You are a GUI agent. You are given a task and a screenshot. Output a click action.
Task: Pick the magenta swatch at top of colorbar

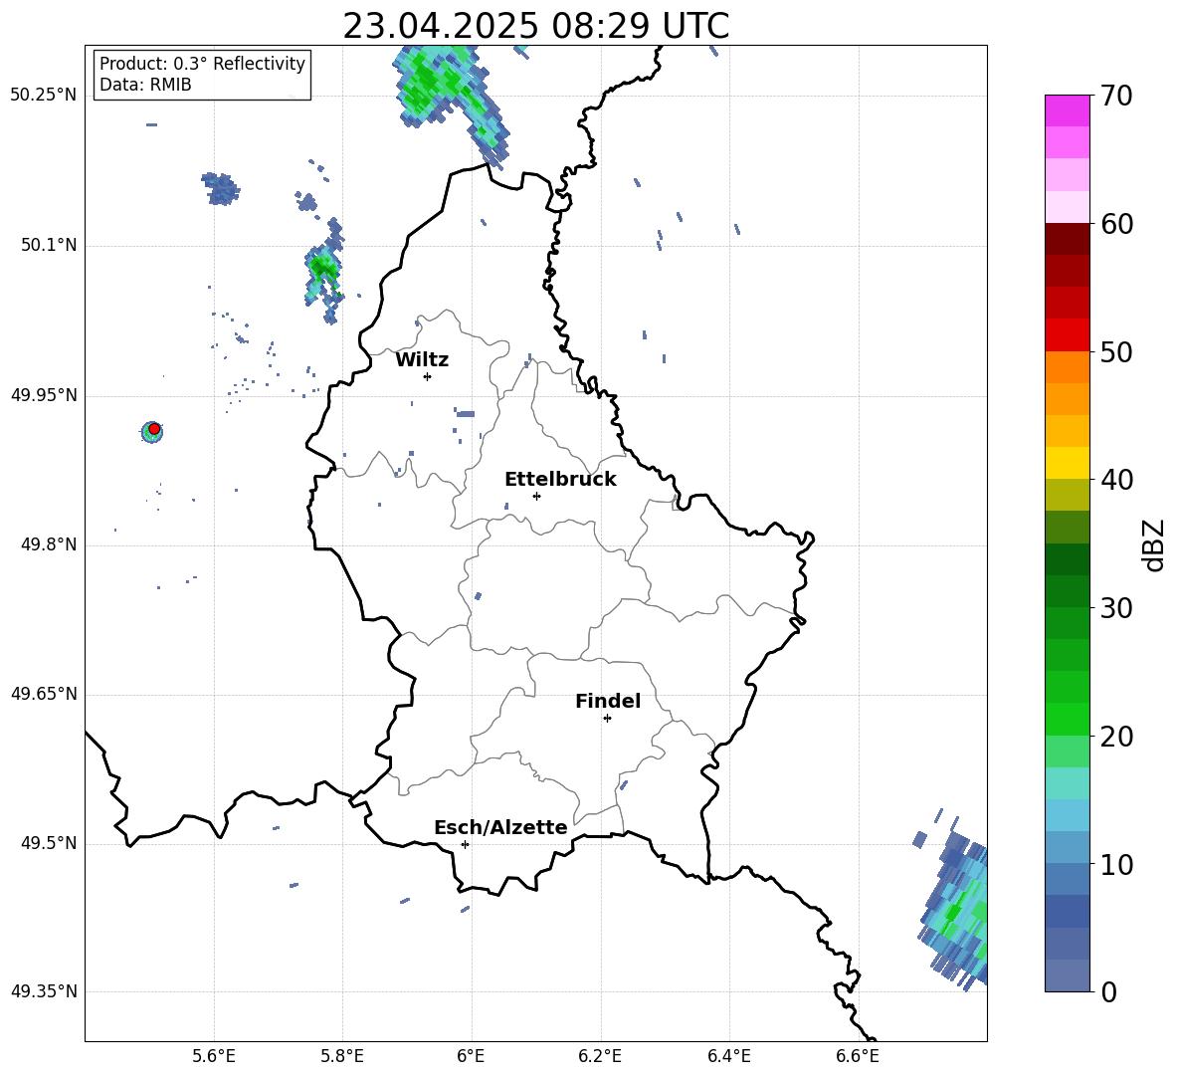click(1067, 111)
